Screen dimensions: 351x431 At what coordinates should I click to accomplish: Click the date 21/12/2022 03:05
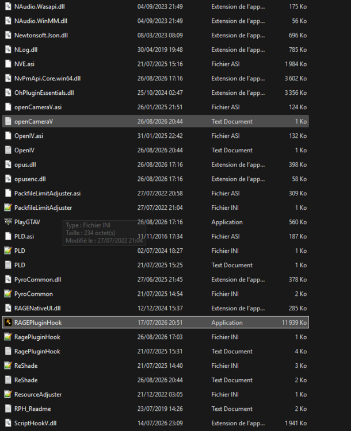[x=160, y=394]
